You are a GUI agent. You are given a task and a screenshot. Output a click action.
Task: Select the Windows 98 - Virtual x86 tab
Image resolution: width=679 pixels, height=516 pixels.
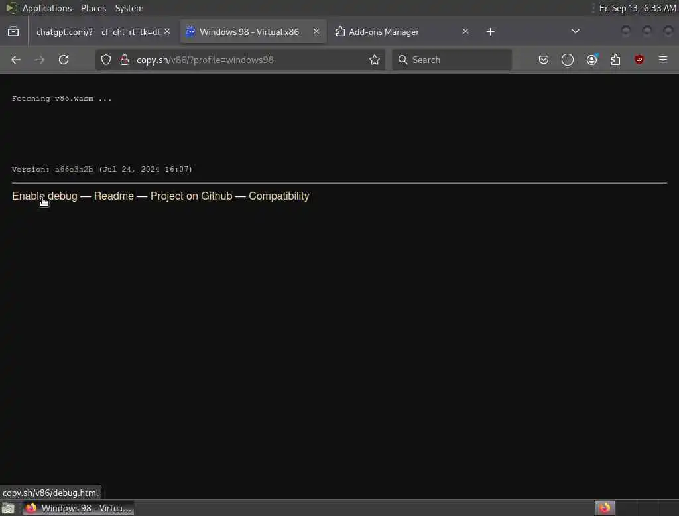click(x=253, y=32)
